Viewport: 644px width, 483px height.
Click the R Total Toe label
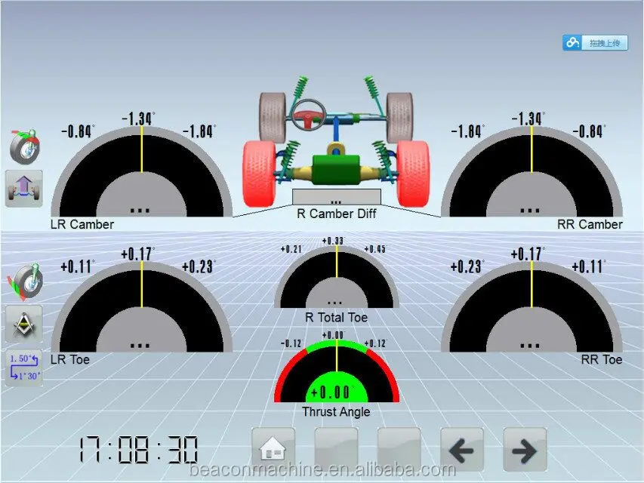pos(337,317)
